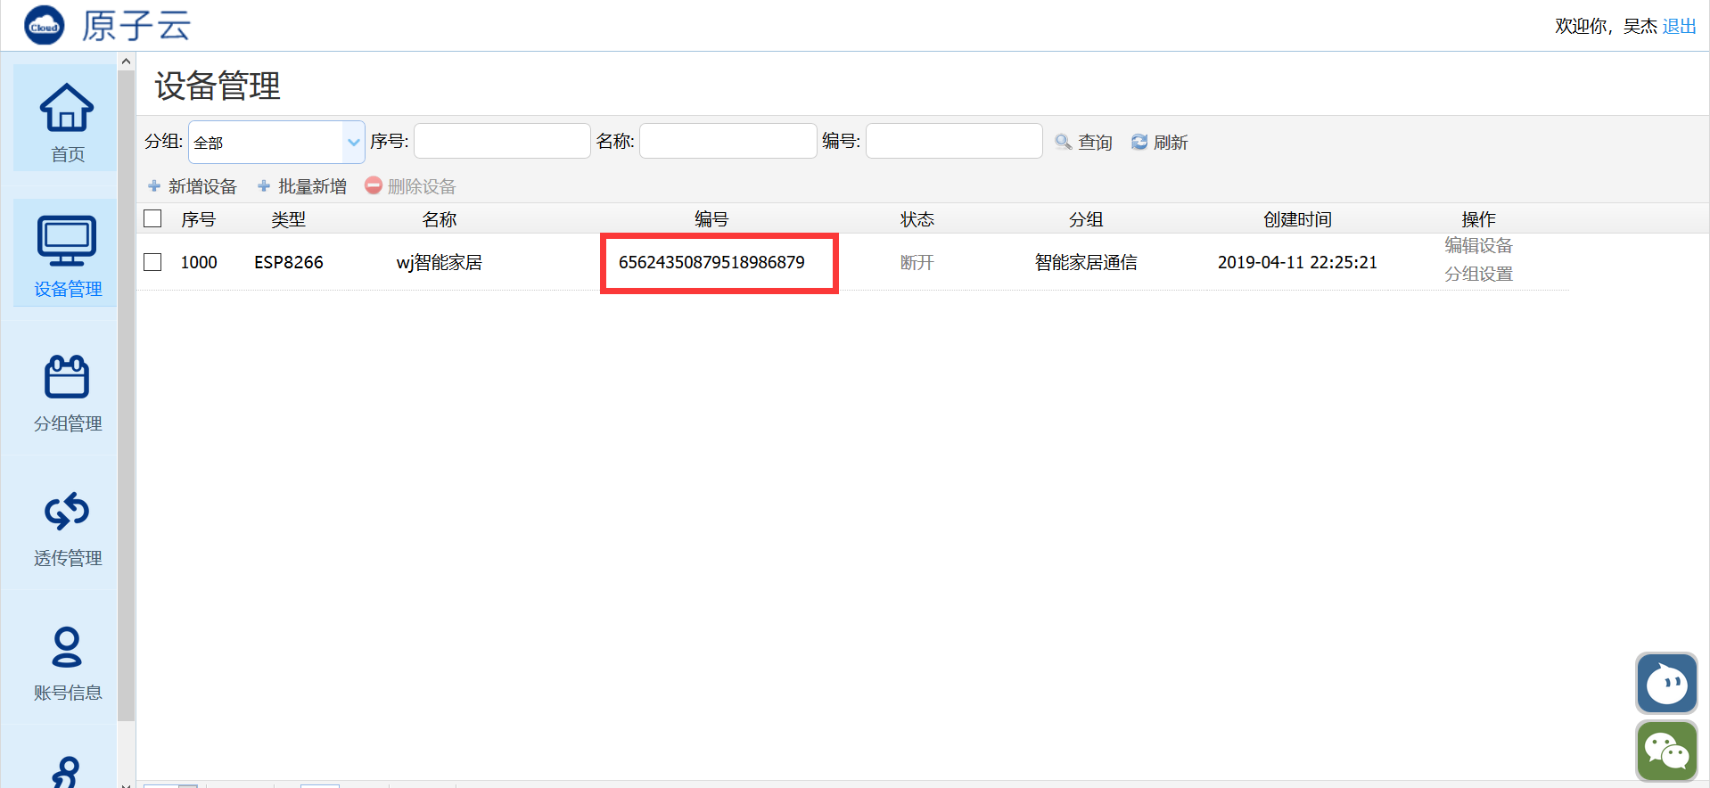Sort by the 序号 column header

[x=198, y=219]
